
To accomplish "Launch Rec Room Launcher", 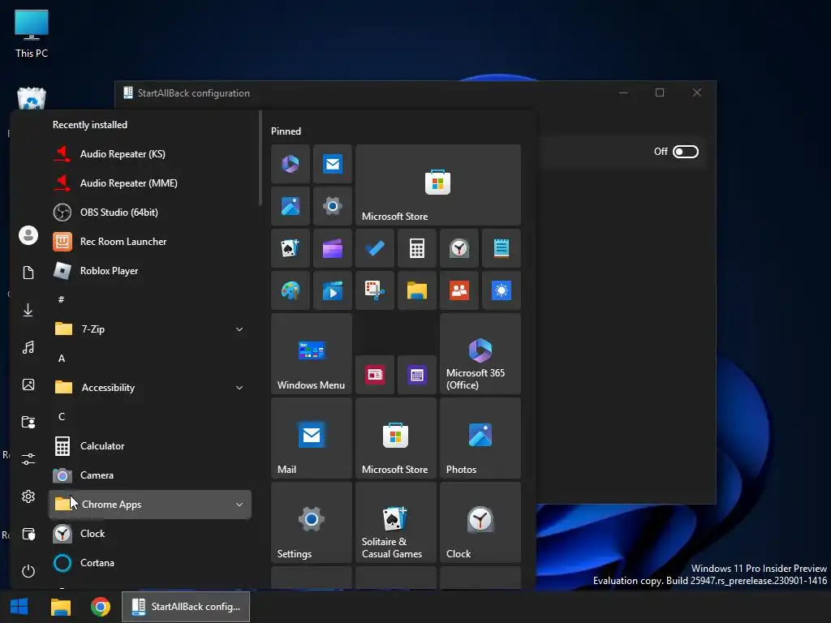I will point(150,242).
